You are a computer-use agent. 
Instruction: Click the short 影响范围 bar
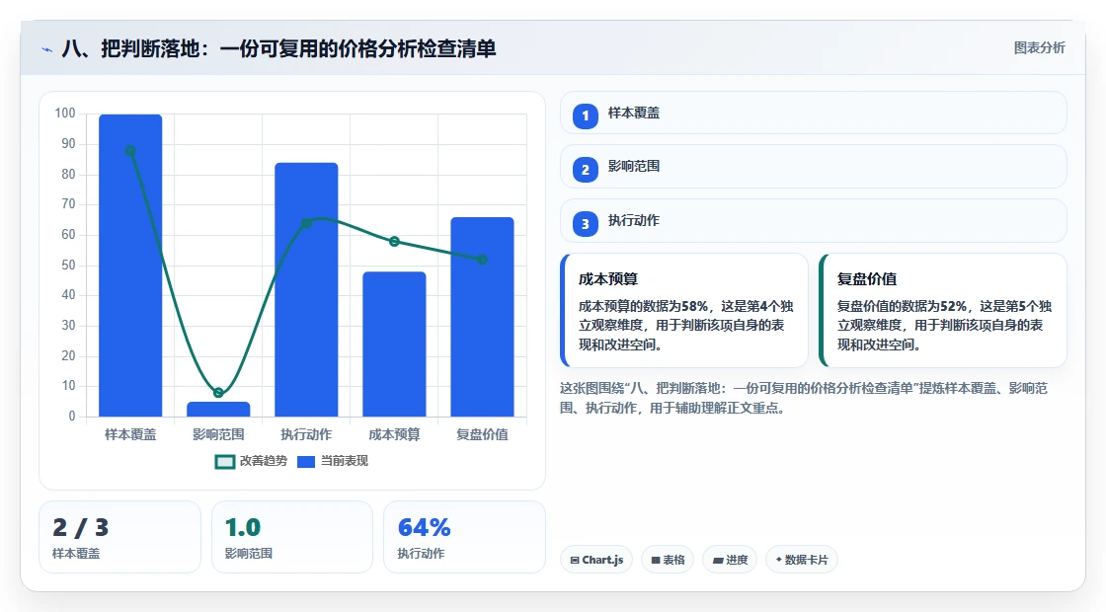218,409
